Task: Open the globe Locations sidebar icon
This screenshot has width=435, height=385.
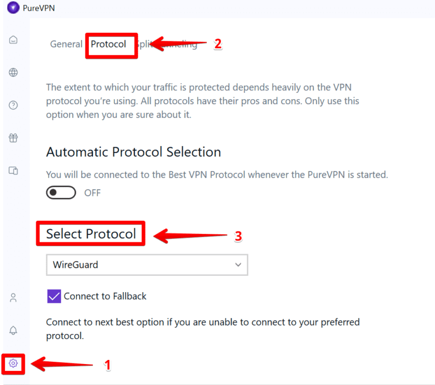Action: tap(13, 72)
